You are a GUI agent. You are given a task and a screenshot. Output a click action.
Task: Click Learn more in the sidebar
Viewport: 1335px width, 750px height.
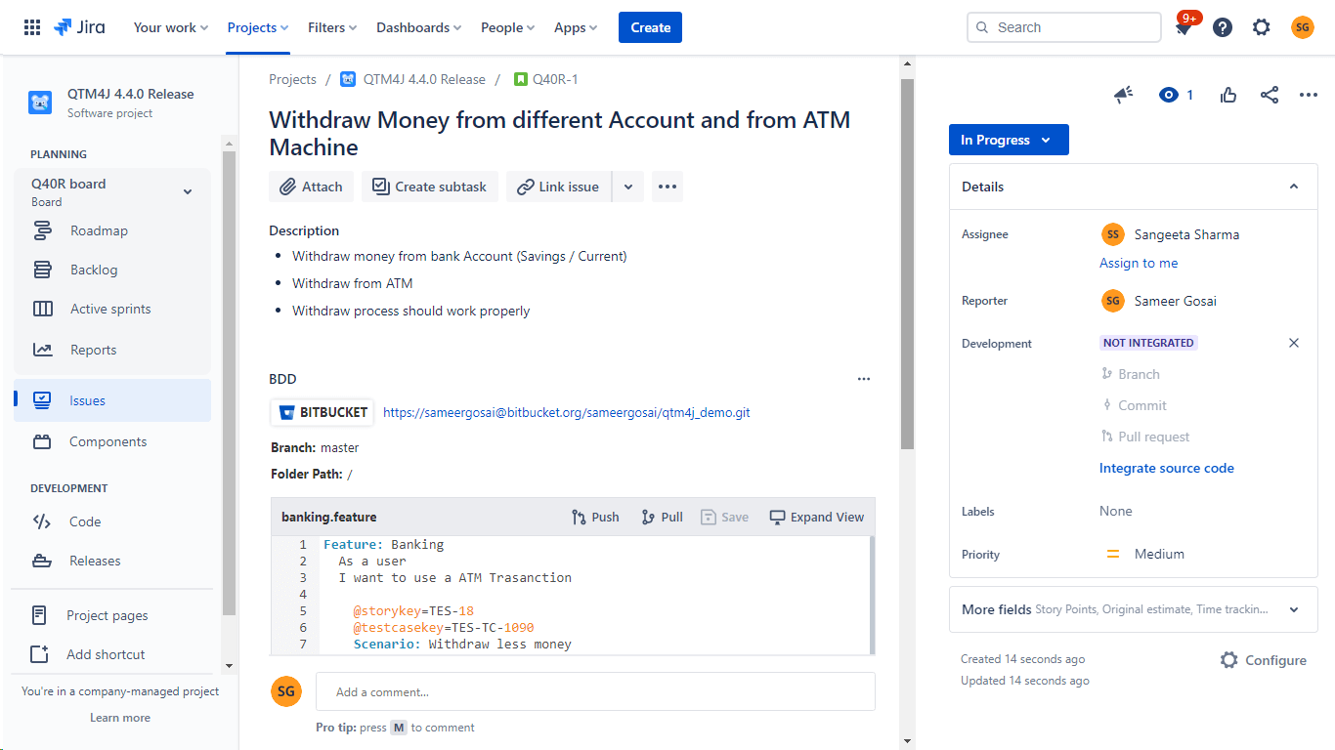click(120, 718)
